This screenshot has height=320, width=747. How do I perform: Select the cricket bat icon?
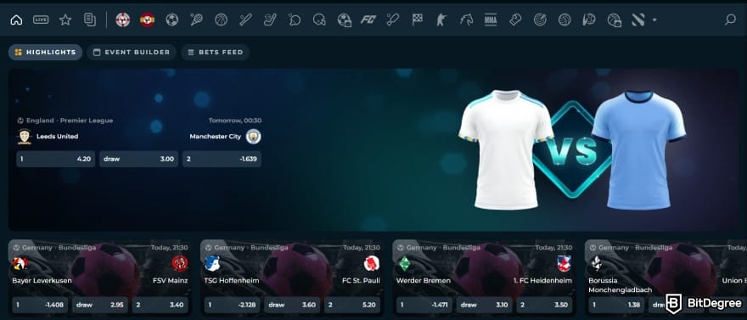pos(392,20)
